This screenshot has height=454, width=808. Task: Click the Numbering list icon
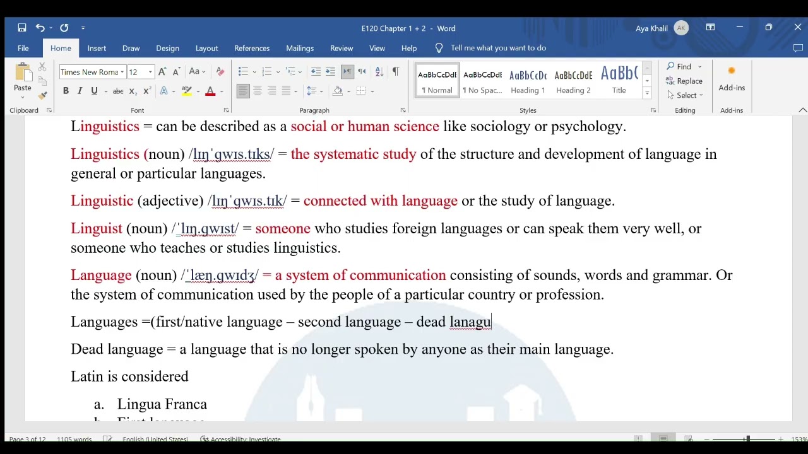(x=266, y=72)
